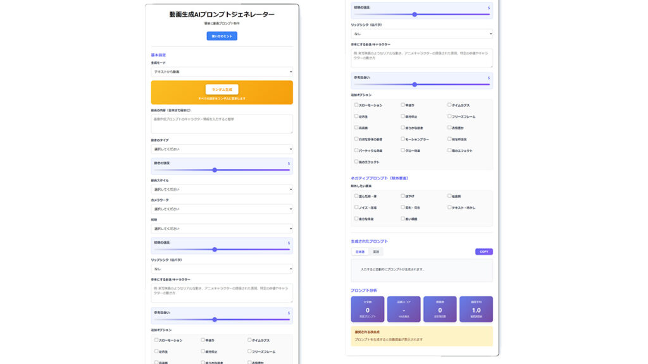Expand the 動きのタイプ dropdown
This screenshot has height=364, width=648.
(221, 149)
